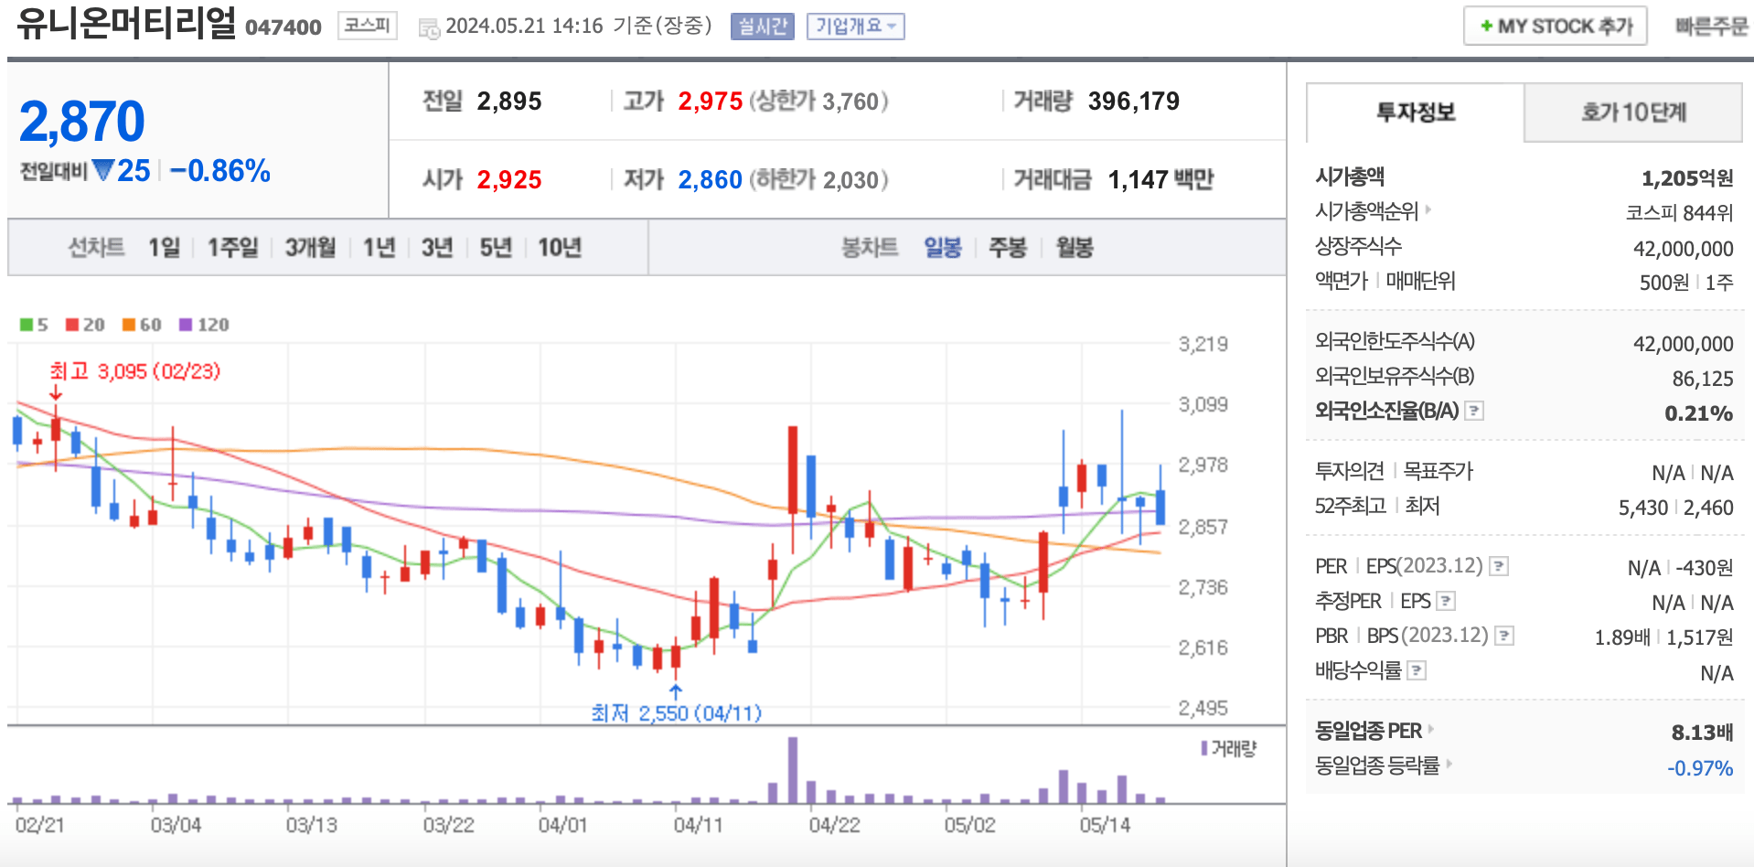Click the 거래대금 value 1,147 백만

[1160, 180]
